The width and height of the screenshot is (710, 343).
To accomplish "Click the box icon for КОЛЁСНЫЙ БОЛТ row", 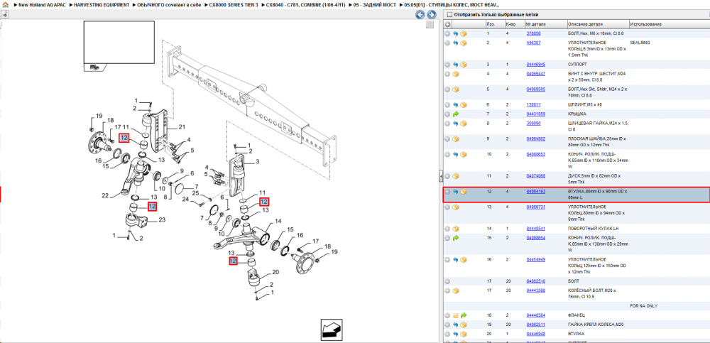I will point(456,290).
